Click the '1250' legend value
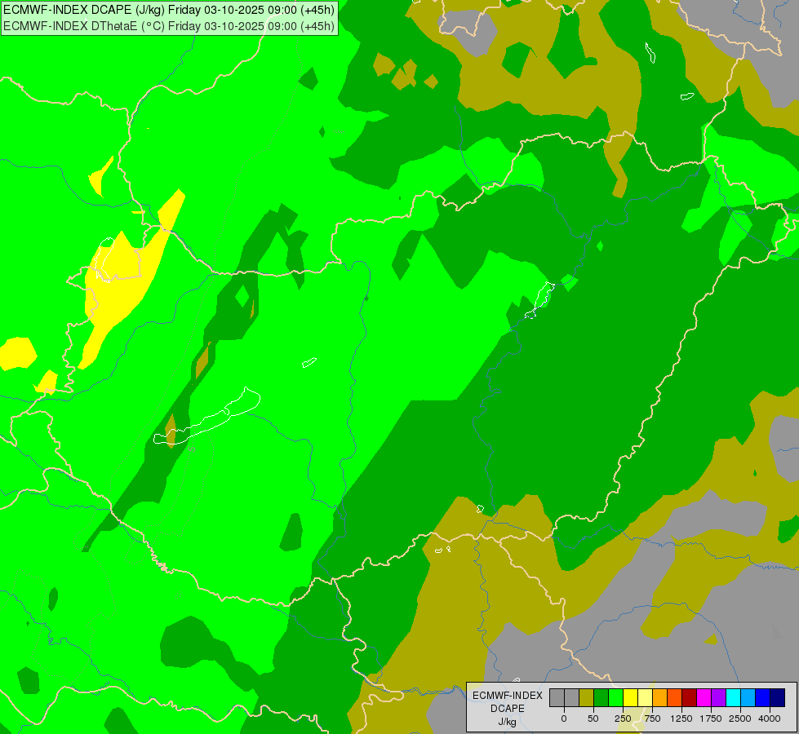Viewport: 799px width, 734px height. point(681,719)
